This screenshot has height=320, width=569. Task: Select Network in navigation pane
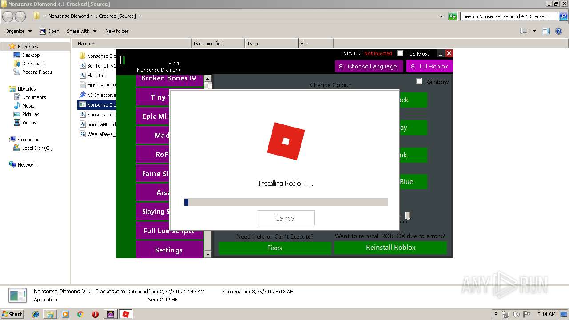point(27,165)
